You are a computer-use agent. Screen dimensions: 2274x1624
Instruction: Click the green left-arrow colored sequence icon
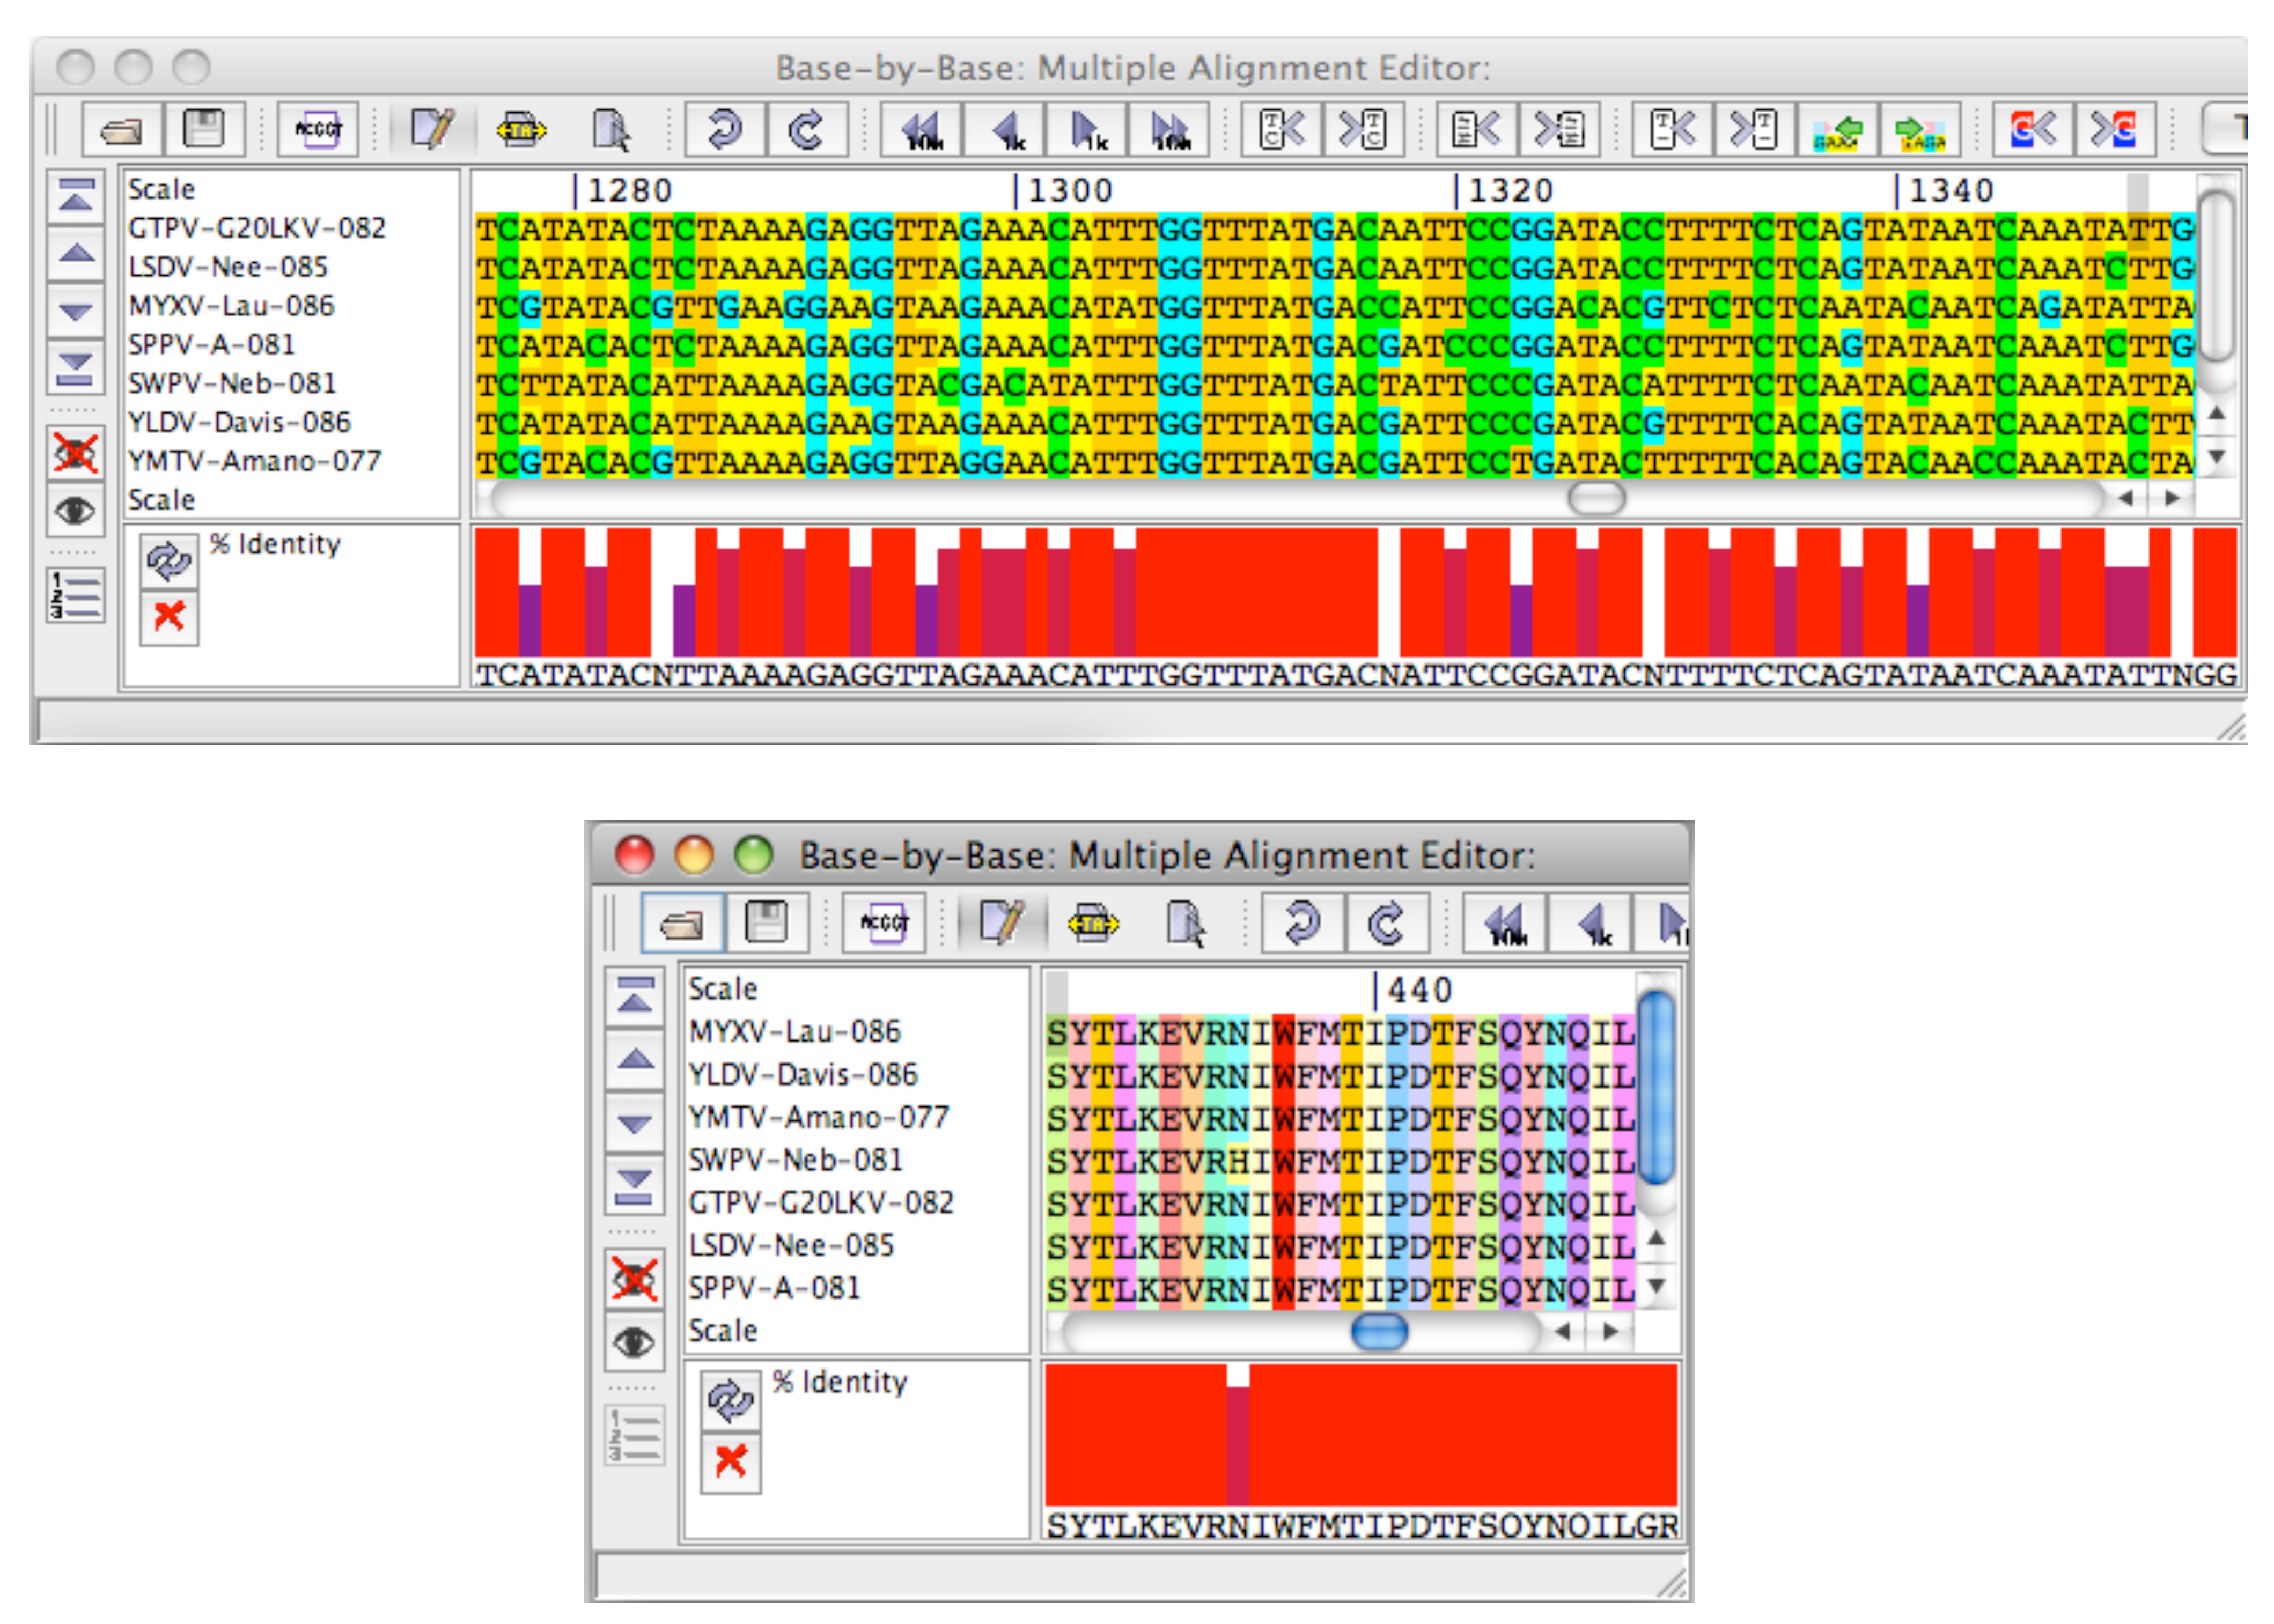click(1837, 130)
